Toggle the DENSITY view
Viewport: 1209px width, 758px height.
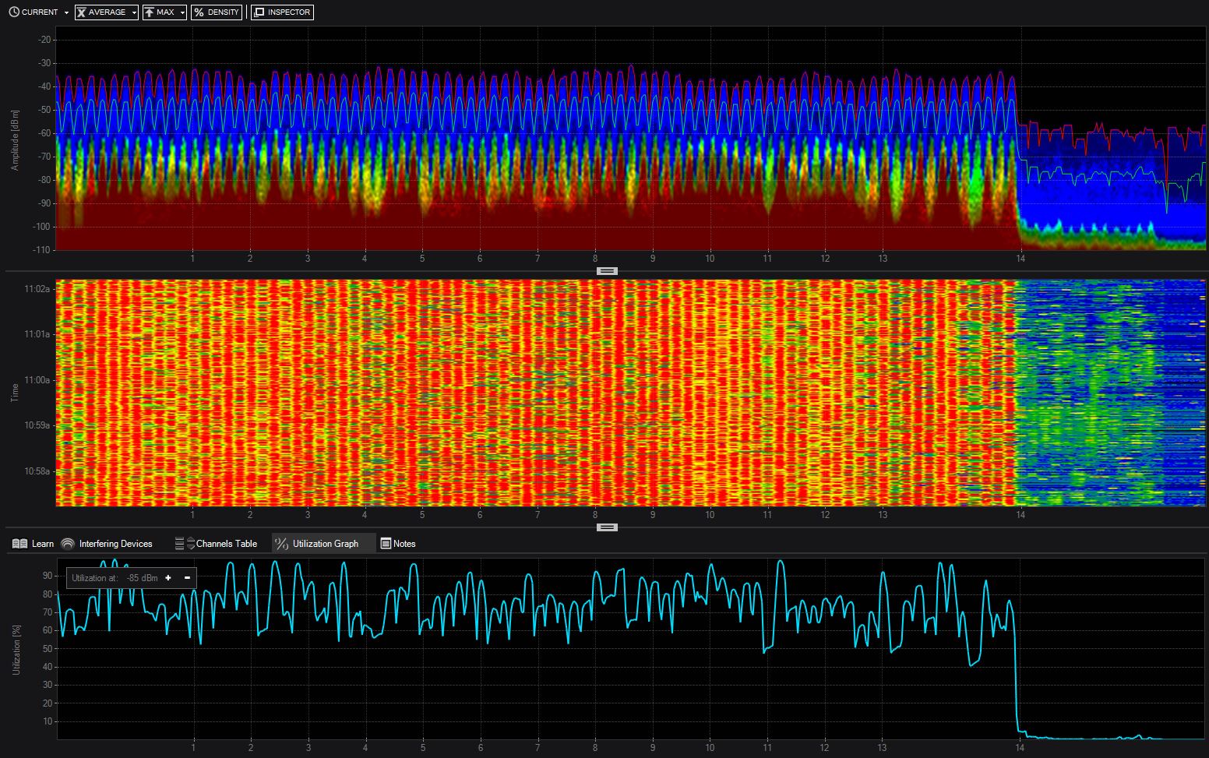coord(223,12)
